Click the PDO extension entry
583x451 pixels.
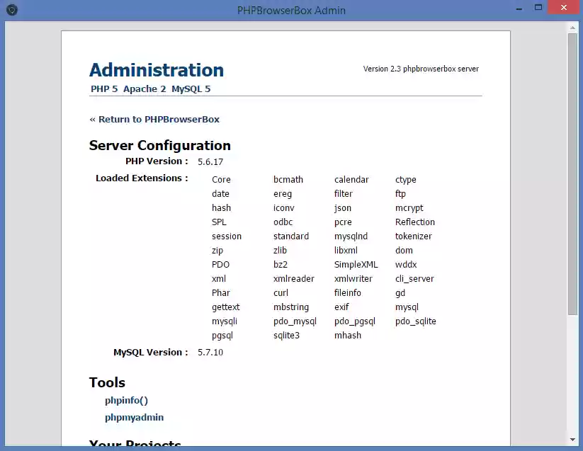tap(220, 265)
